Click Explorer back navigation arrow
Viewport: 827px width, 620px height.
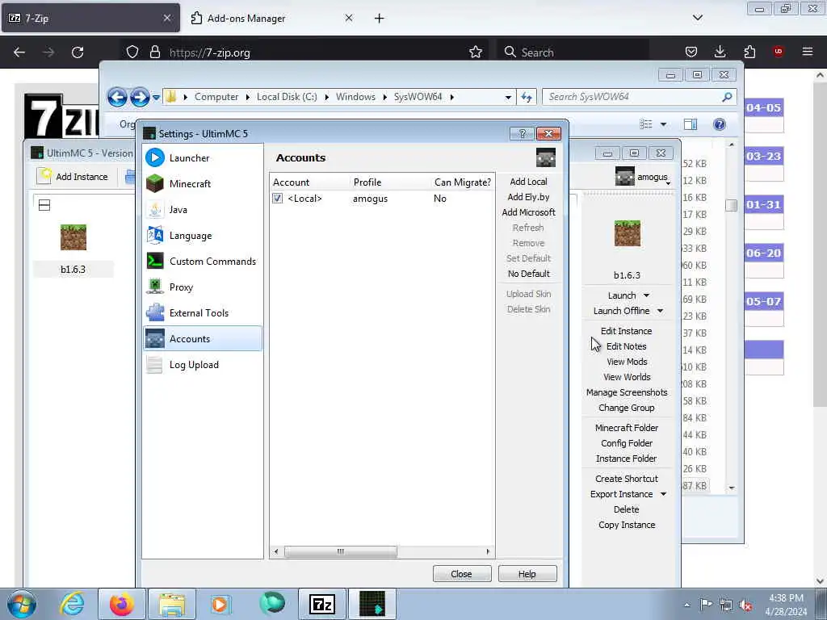[117, 97]
